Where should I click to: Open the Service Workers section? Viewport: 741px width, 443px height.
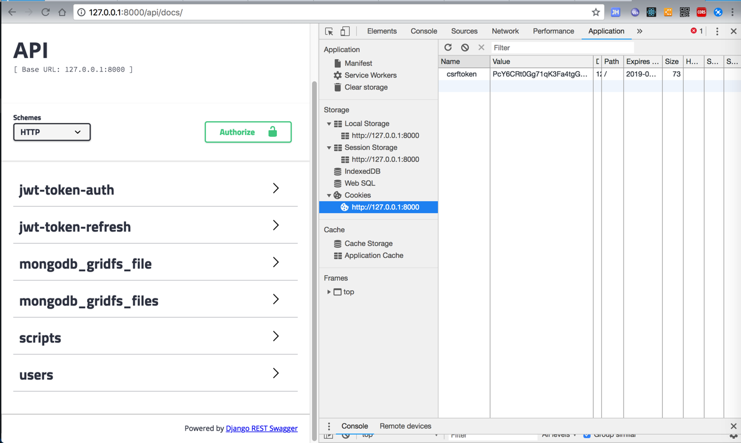pos(370,75)
